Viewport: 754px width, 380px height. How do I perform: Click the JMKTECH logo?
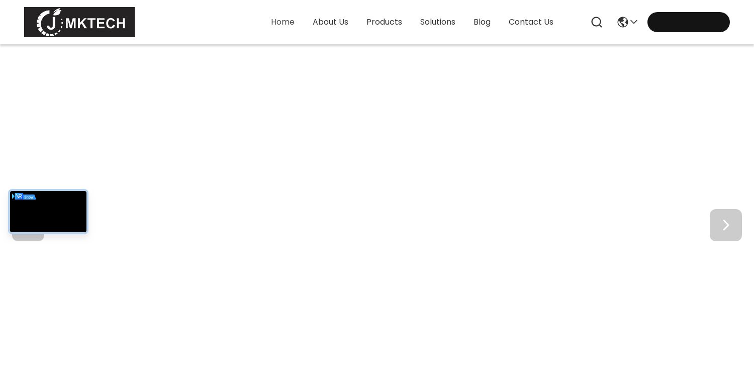(79, 22)
